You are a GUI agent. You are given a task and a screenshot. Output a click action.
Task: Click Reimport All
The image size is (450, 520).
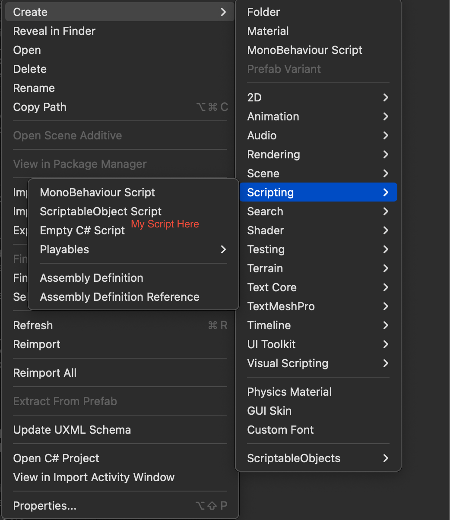[120, 373]
